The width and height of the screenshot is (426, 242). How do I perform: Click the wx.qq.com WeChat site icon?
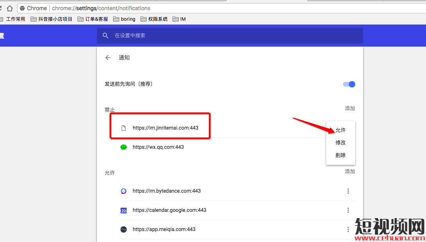pyautogui.click(x=124, y=147)
